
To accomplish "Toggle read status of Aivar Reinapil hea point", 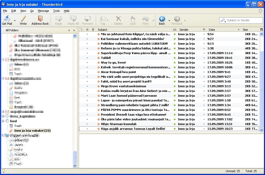I will point(175,72).
